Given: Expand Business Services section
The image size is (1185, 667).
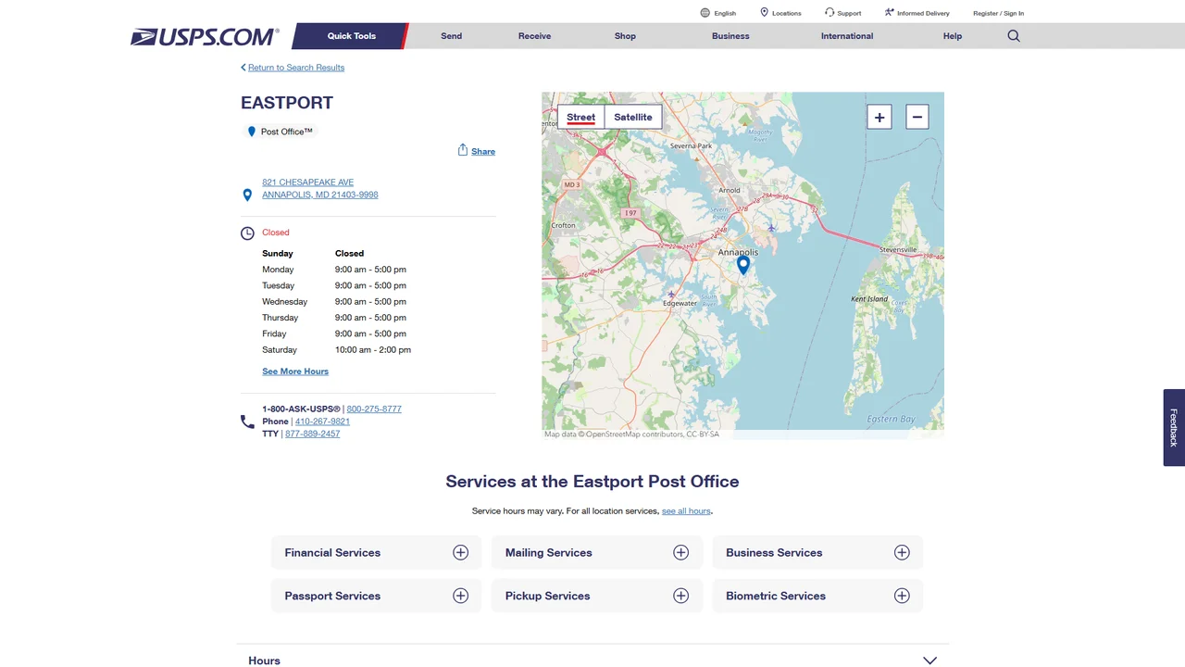Looking at the screenshot, I should point(817,552).
